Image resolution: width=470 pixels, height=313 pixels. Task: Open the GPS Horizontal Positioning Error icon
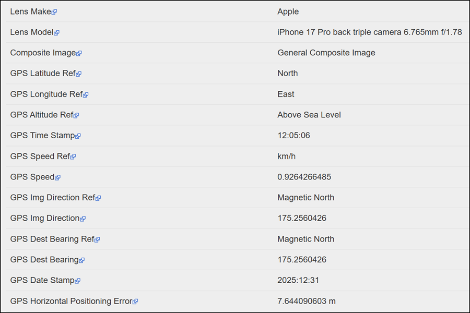point(135,300)
